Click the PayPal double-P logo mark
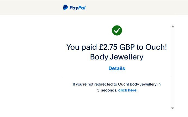 click(65, 8)
